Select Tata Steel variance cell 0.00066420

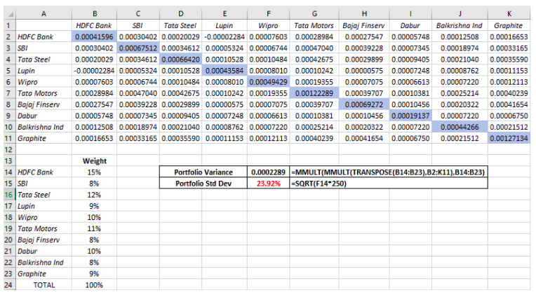point(180,59)
